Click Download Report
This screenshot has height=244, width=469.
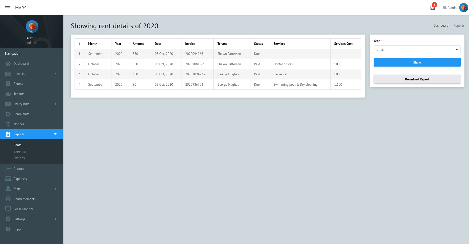(417, 79)
